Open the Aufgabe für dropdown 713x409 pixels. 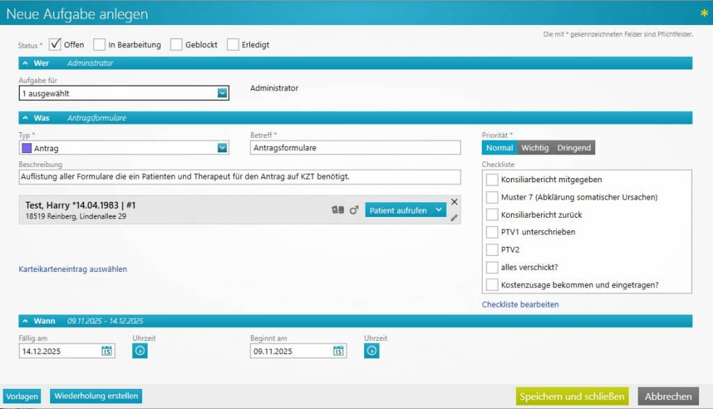coord(222,93)
